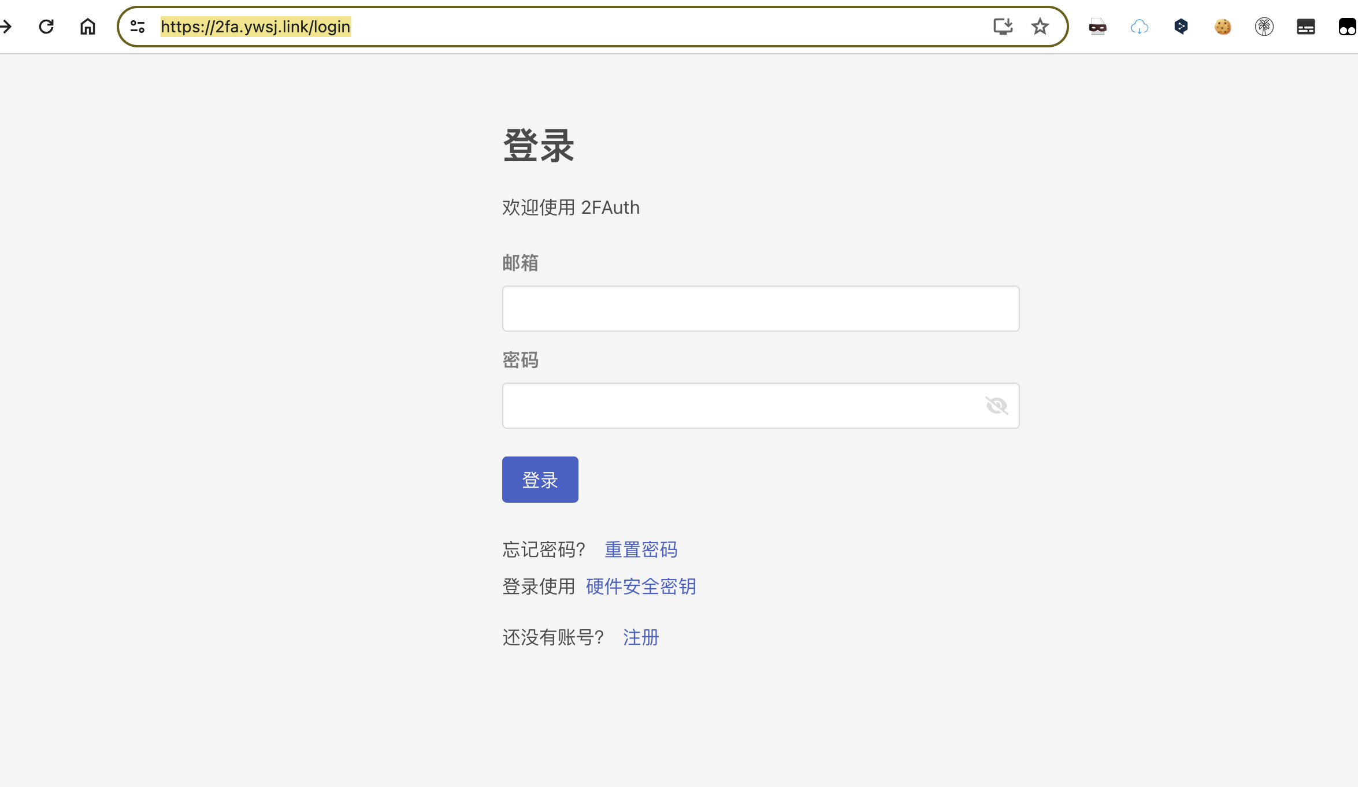Click the 还没有账号? text
Viewport: 1358px width, 787px height.
coord(553,637)
